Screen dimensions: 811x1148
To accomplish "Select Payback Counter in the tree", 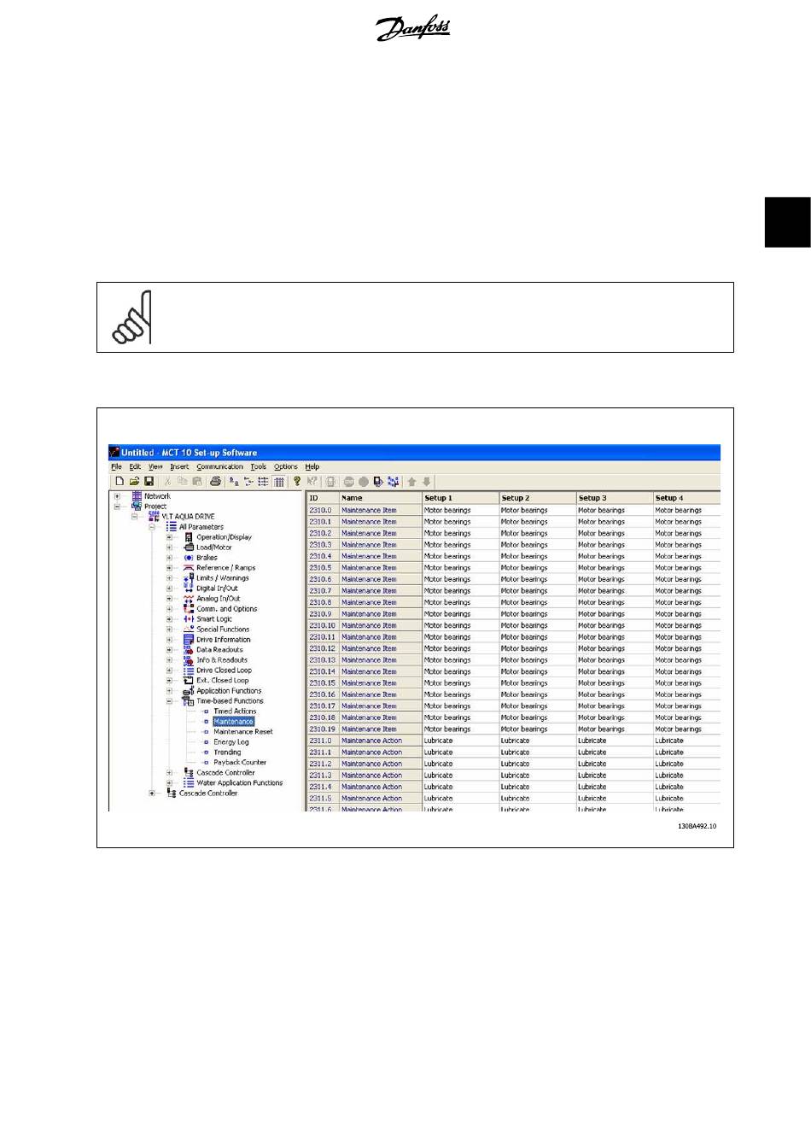I will click(240, 763).
